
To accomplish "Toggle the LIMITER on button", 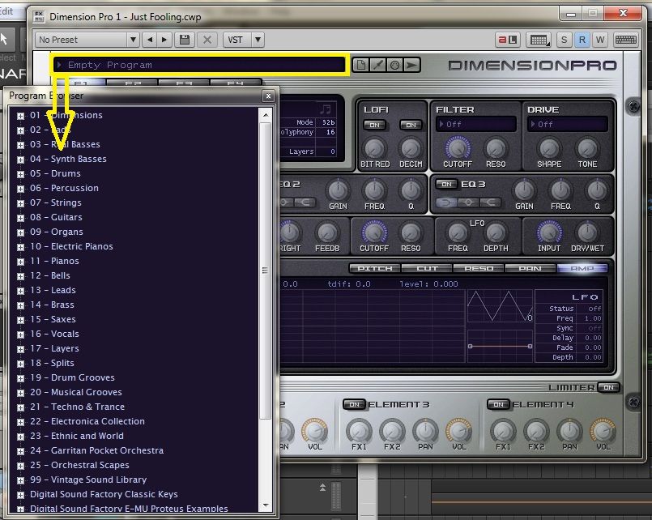I will 608,387.
